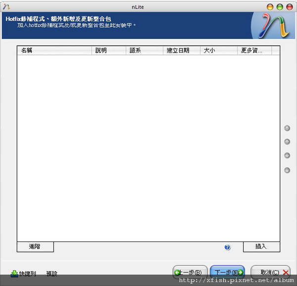
Task: Click the move-to-top arrow icon
Action: coord(287,128)
